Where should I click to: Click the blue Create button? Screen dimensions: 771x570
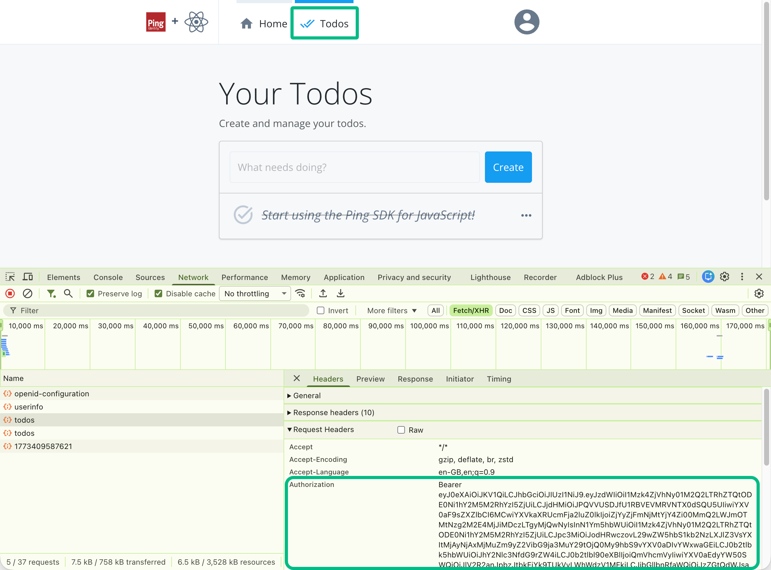coord(508,167)
